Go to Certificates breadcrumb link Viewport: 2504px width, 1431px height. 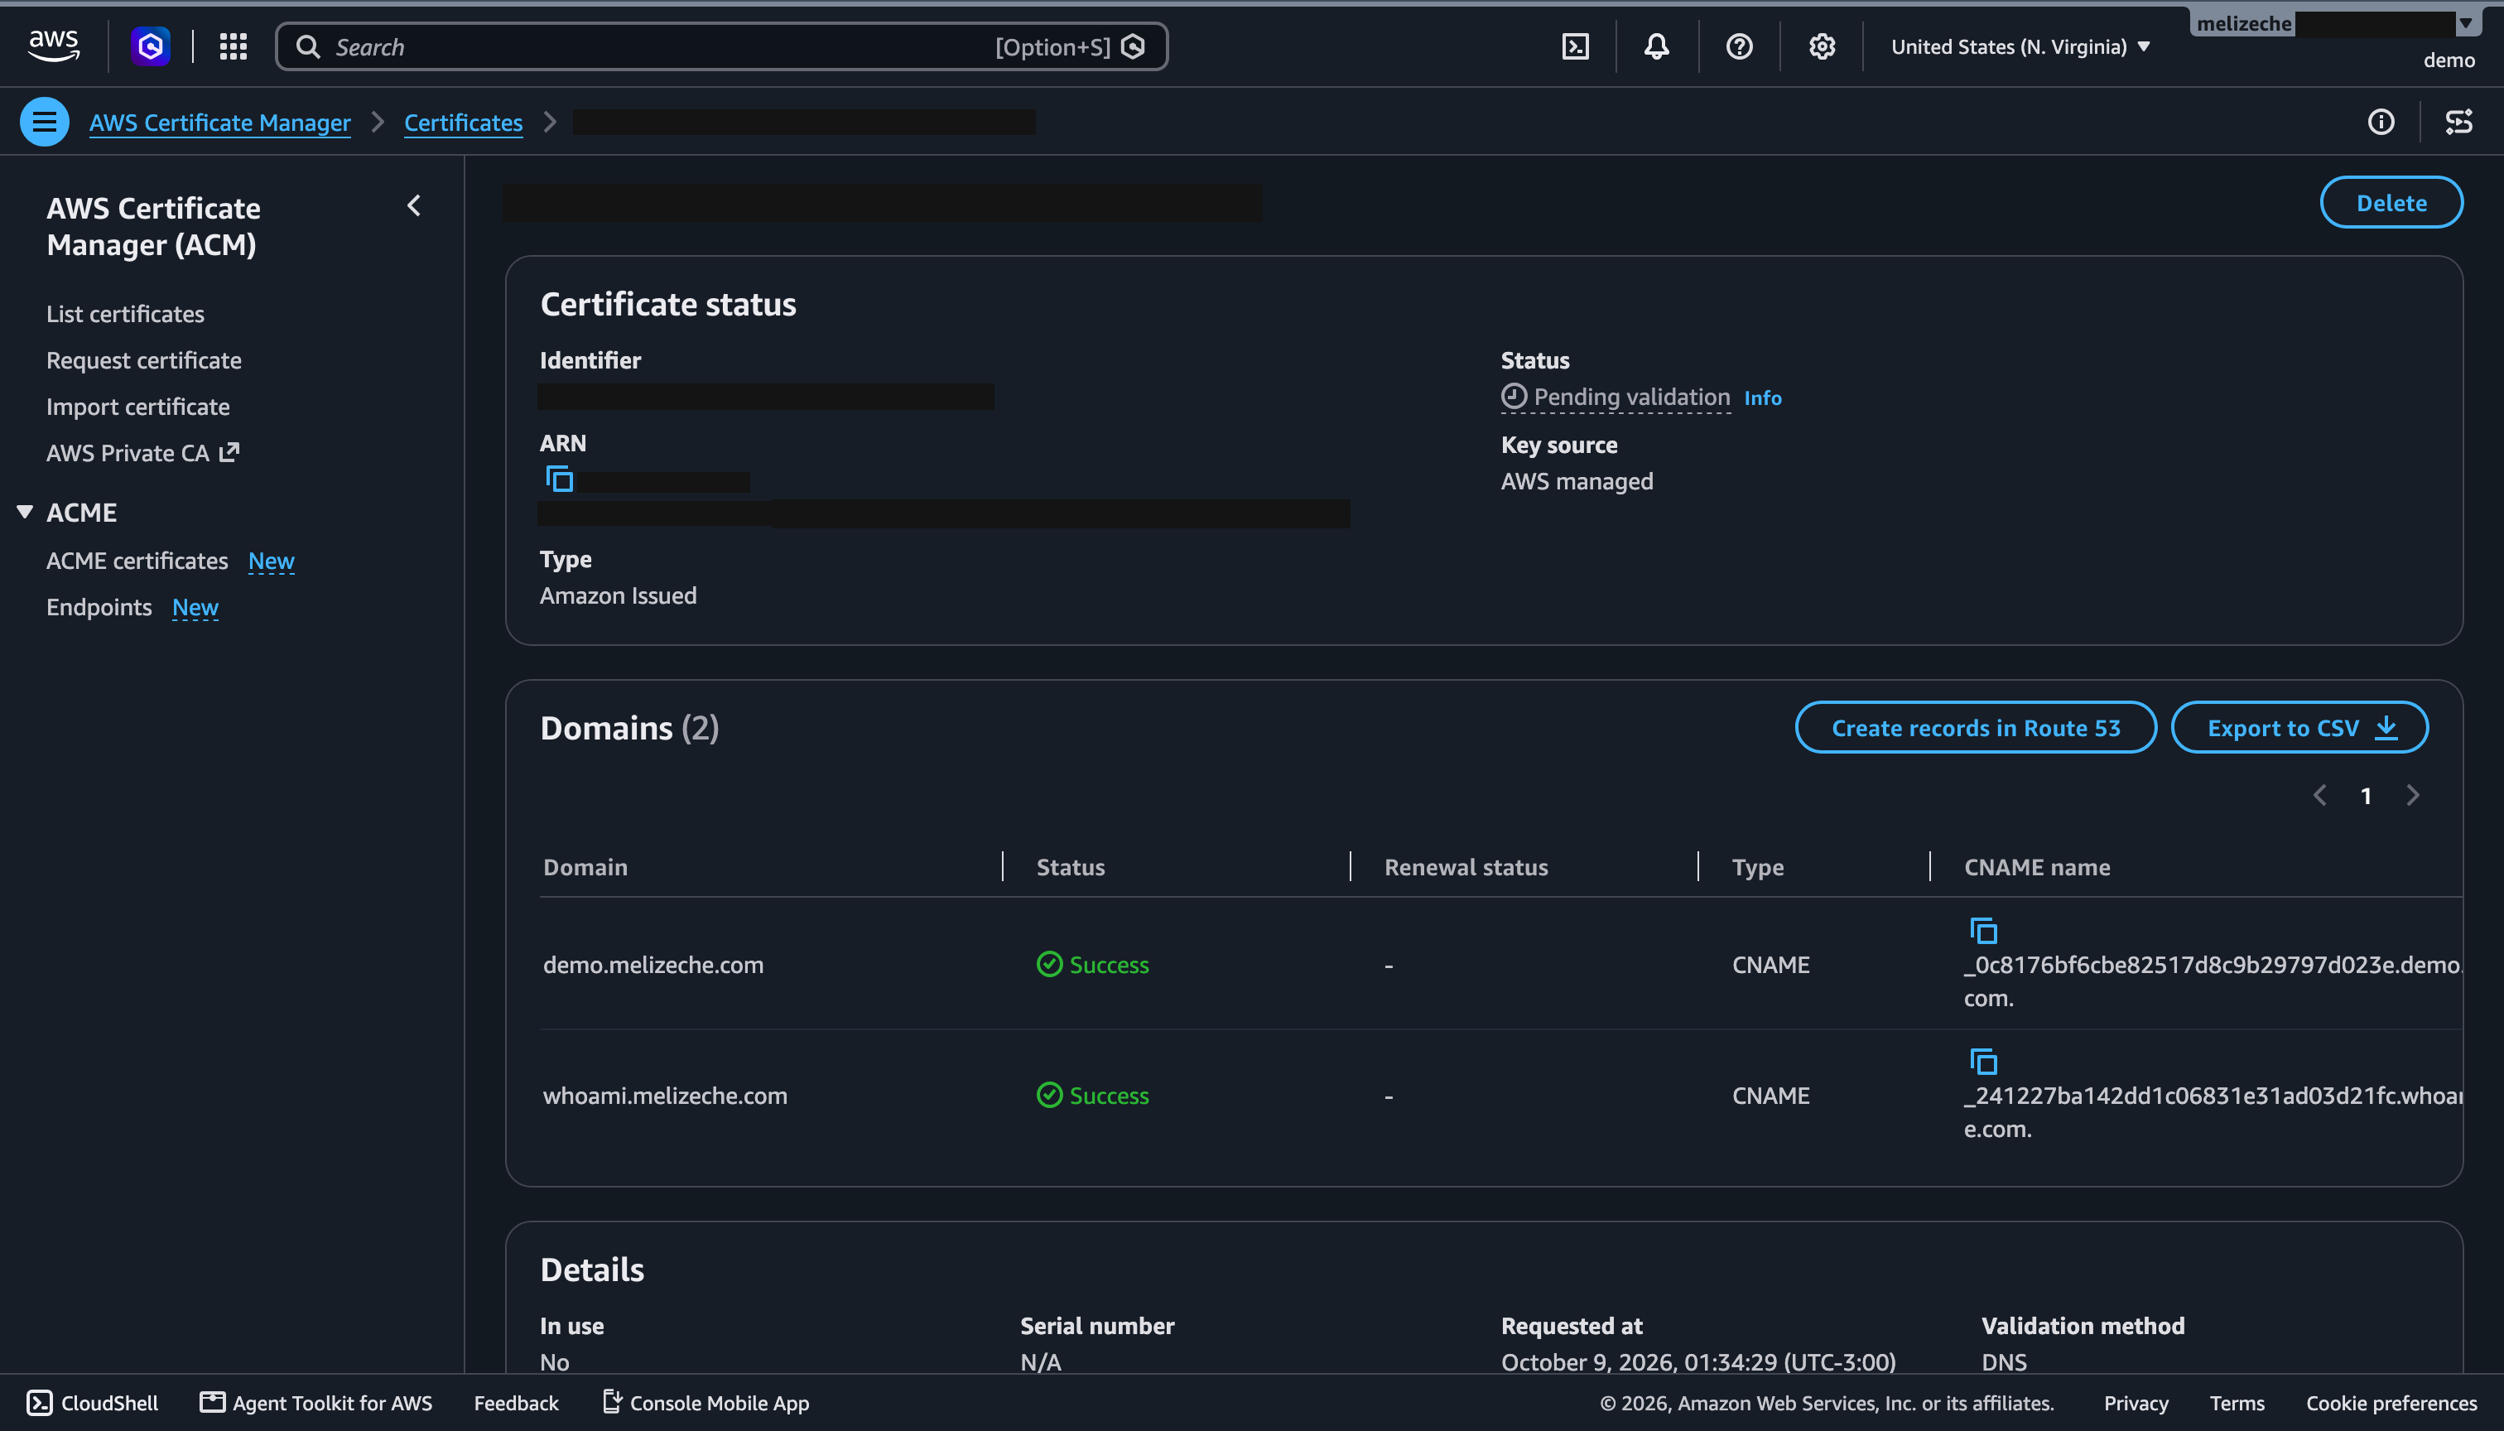coord(463,122)
